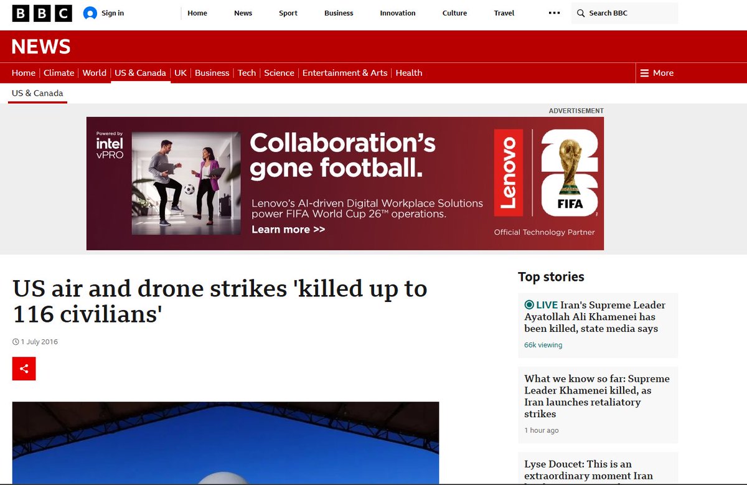Open the Lyse Doucet story
The height and width of the screenshot is (485, 747).
click(588, 470)
